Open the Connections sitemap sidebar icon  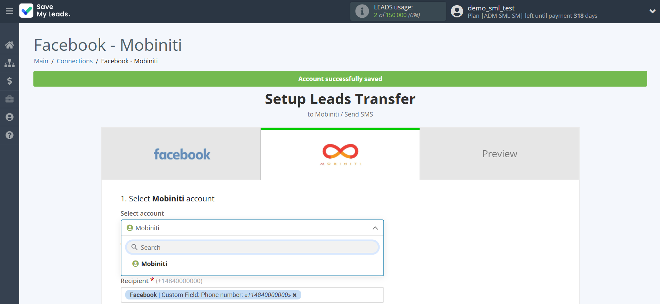[x=9, y=63]
